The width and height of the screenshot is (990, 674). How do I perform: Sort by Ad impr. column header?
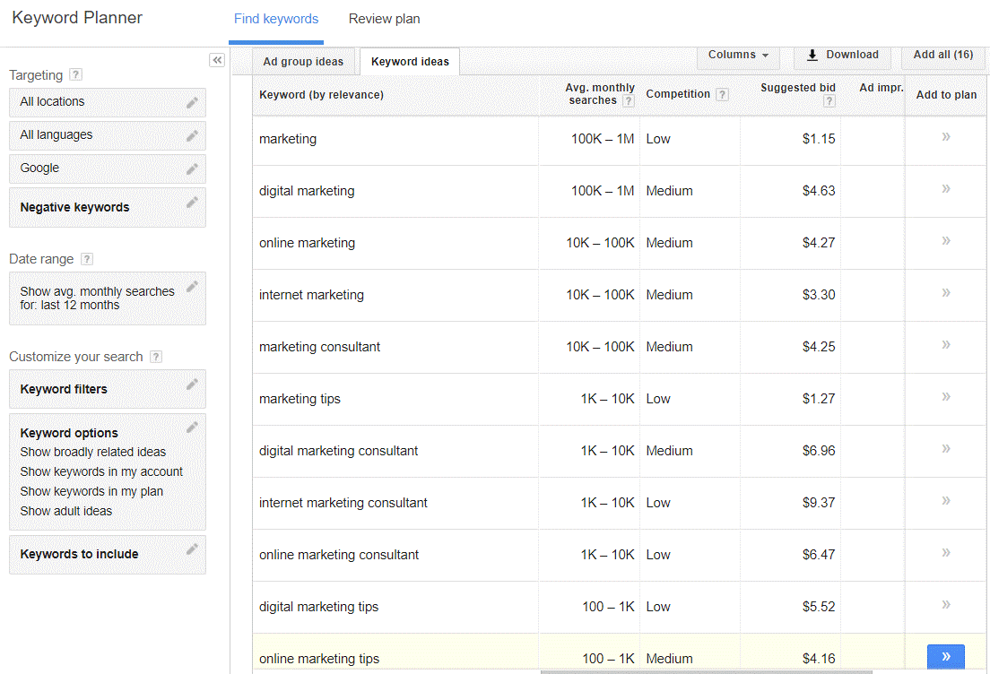click(x=881, y=88)
